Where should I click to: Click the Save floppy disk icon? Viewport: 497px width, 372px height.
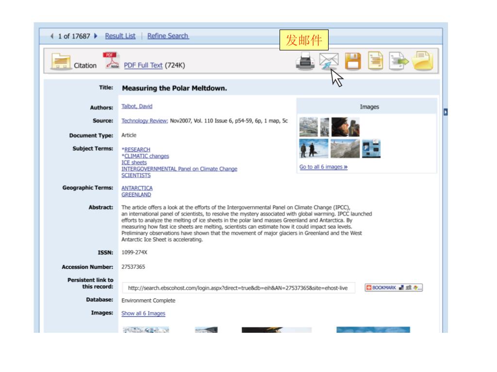point(353,61)
